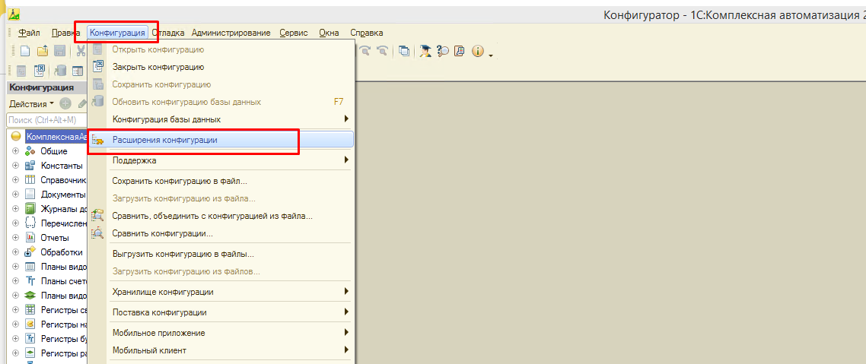Image resolution: width=866 pixels, height=364 pixels.
Task: Click the open configuration icon in second toolbar
Action: click(x=22, y=71)
